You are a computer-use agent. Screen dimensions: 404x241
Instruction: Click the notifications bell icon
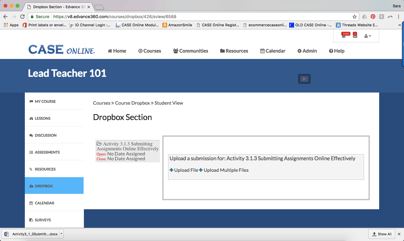343,36
